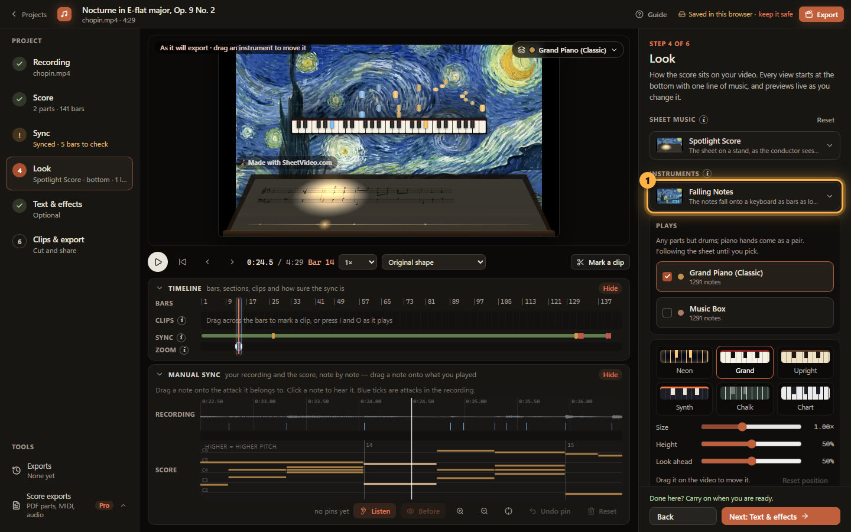This screenshot has width=851, height=532.
Task: Open the Sync step
Action: pyautogui.click(x=69, y=138)
